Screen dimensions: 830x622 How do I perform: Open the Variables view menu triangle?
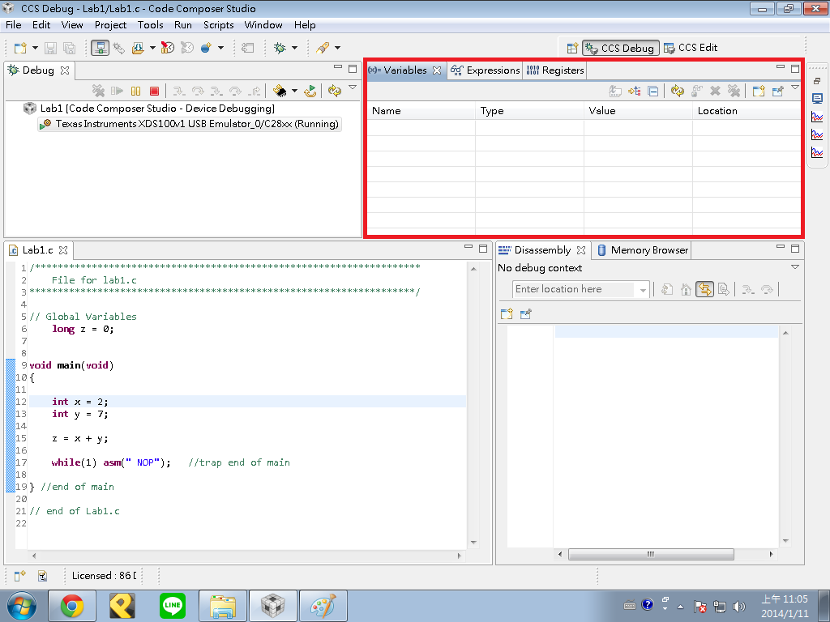click(x=795, y=87)
